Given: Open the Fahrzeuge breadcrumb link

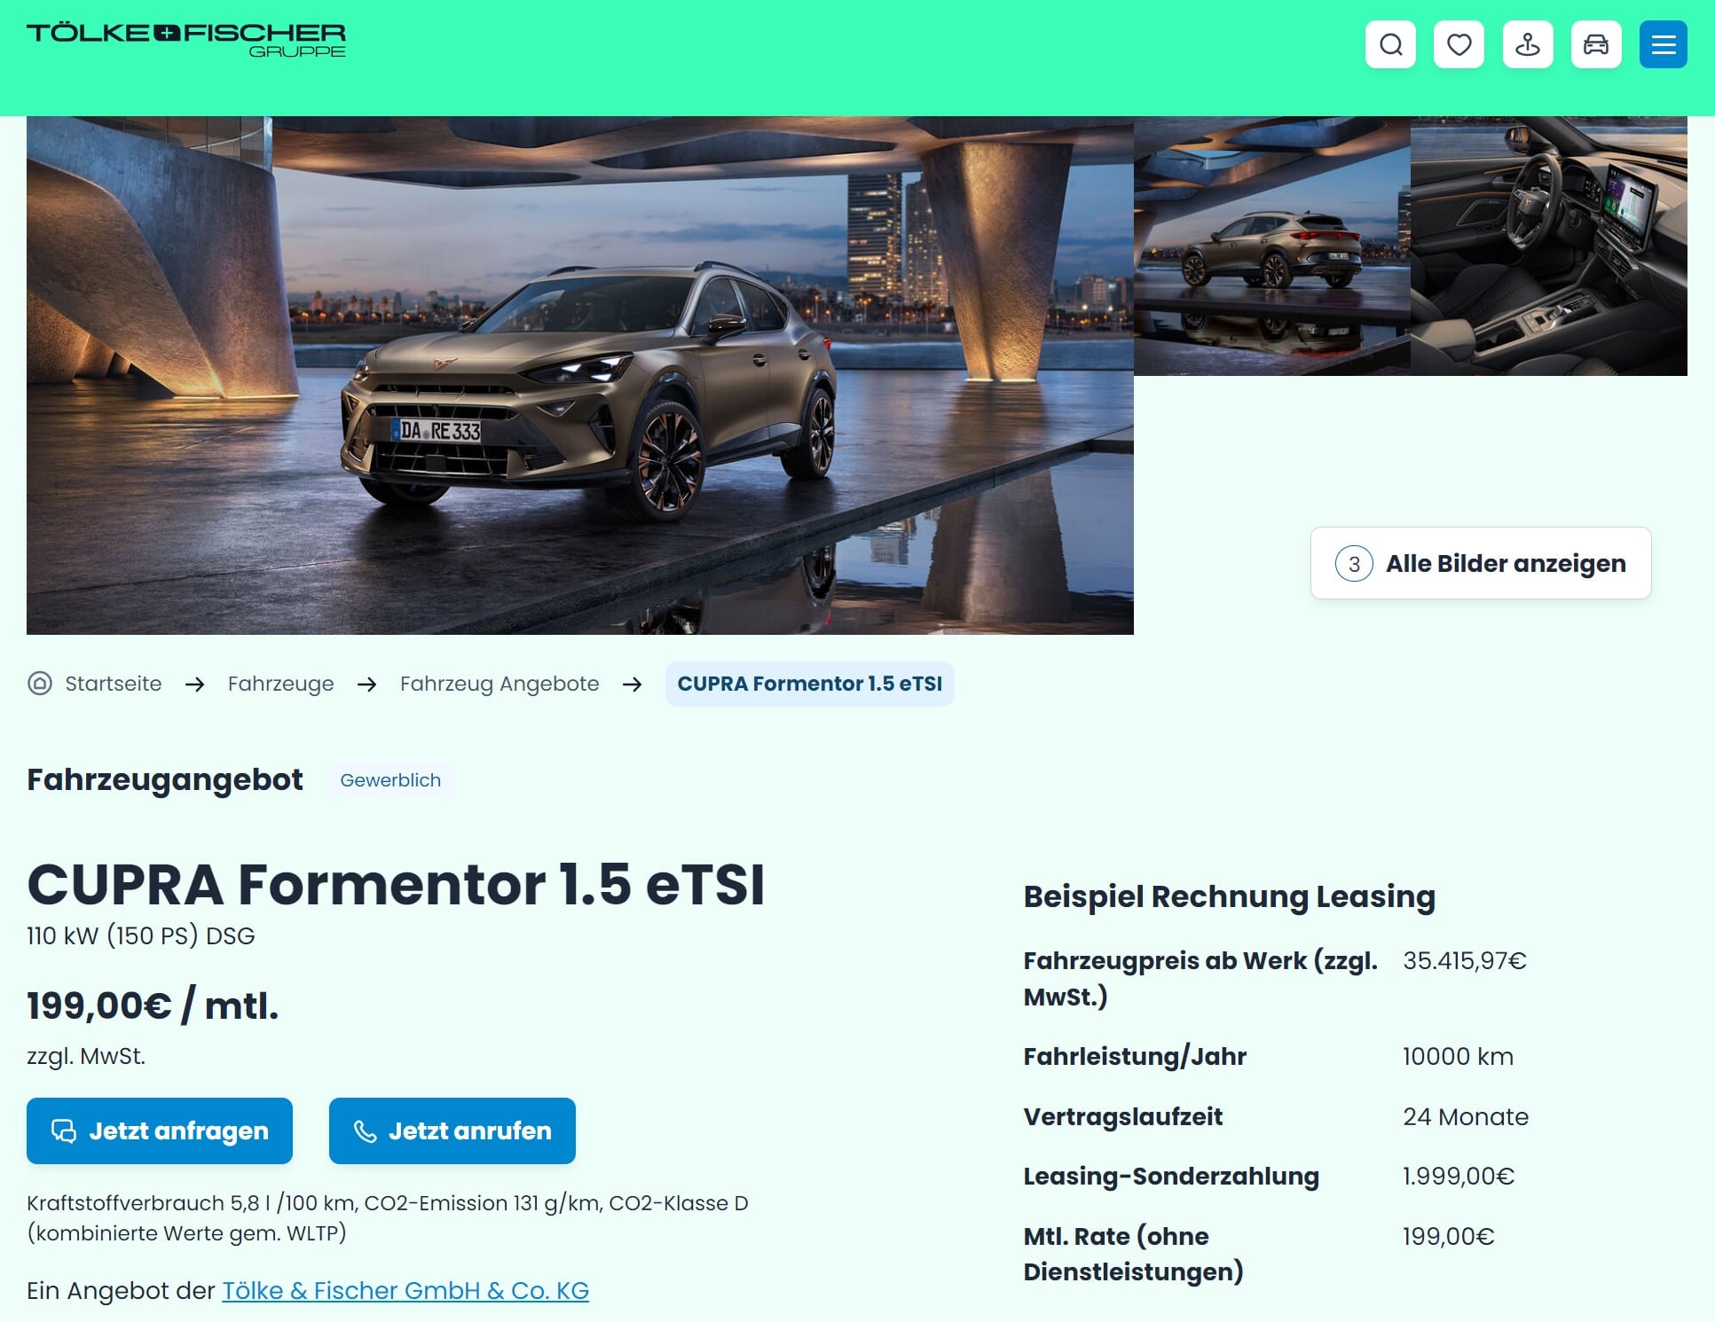Looking at the screenshot, I should click(280, 684).
